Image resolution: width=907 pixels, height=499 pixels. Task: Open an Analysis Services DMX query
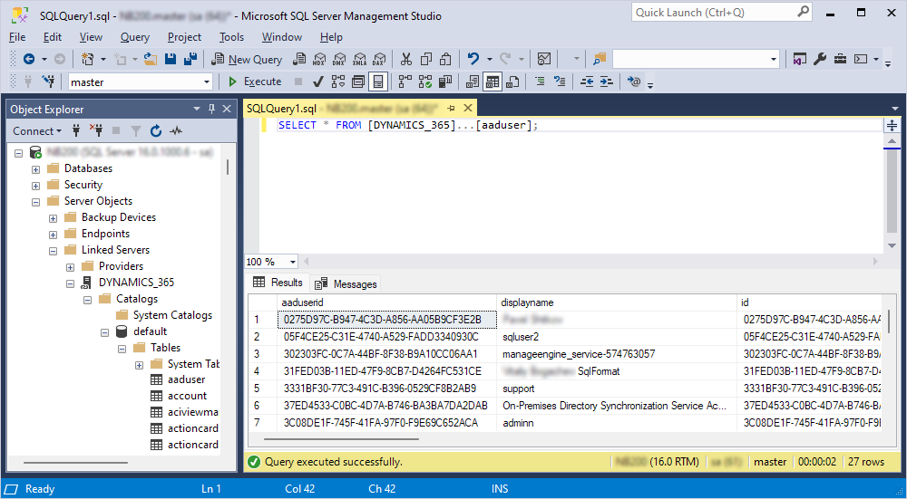point(339,59)
